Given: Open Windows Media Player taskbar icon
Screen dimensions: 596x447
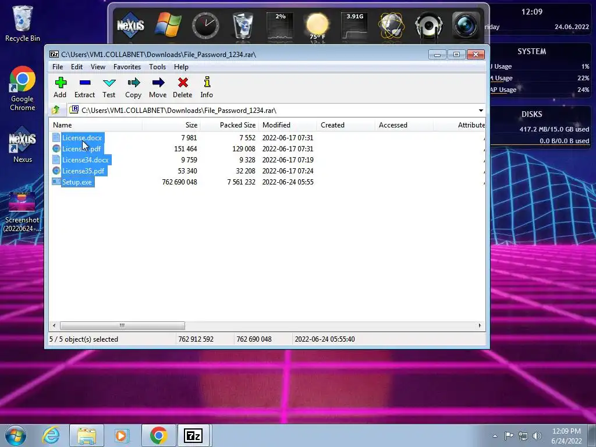Looking at the screenshot, I should point(122,435).
